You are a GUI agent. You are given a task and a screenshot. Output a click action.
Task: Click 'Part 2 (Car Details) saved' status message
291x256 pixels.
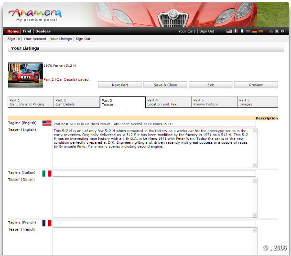click(x=66, y=80)
